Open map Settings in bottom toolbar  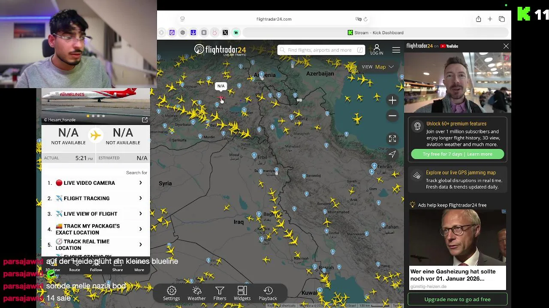tap(172, 293)
